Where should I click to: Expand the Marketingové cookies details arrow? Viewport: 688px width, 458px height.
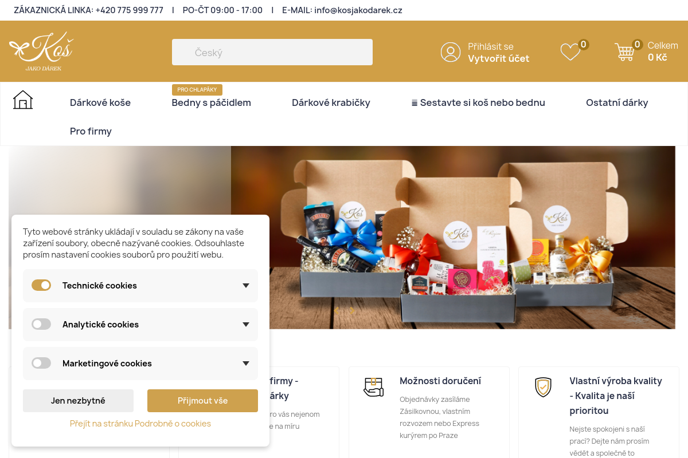pyautogui.click(x=246, y=364)
